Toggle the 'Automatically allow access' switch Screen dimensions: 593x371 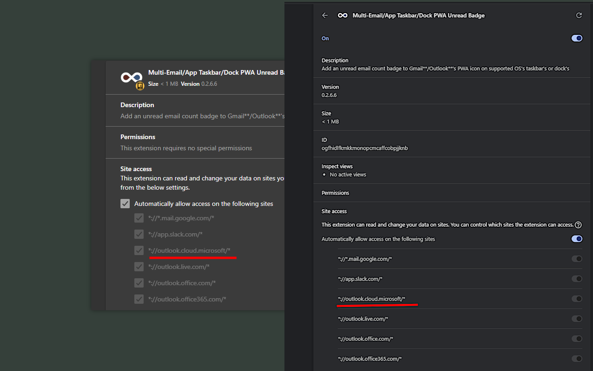point(577,239)
